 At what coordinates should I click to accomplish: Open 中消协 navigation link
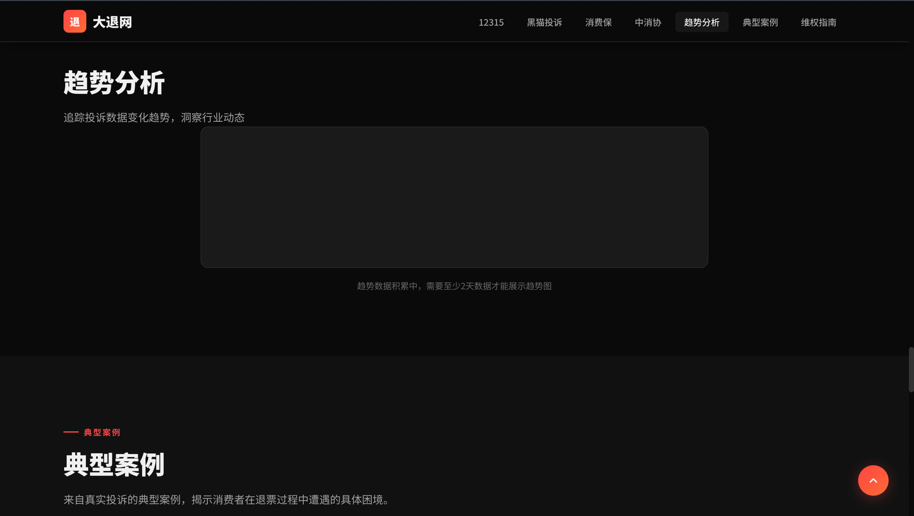648,22
